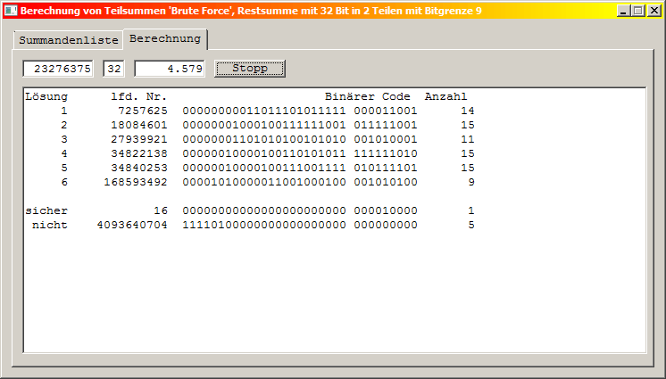Minimize the Berechnung von Teilsummen window
This screenshot has height=379, width=666.
pos(623,11)
